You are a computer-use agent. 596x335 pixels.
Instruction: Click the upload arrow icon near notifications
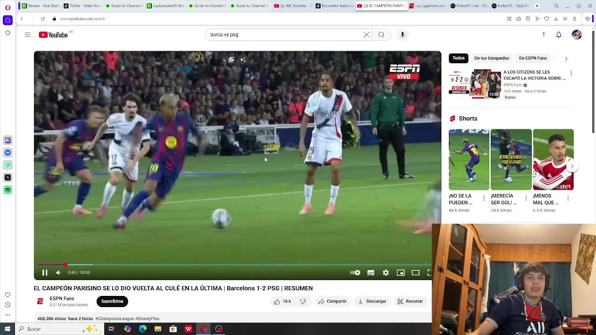pos(543,34)
